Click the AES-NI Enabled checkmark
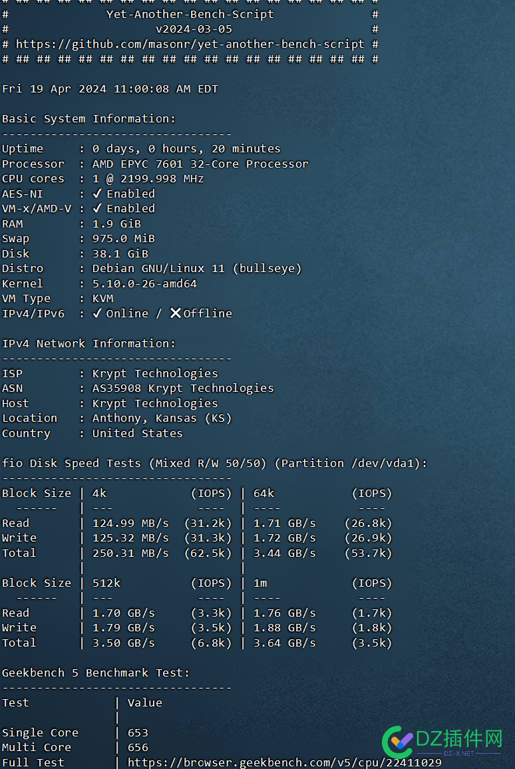 point(97,194)
